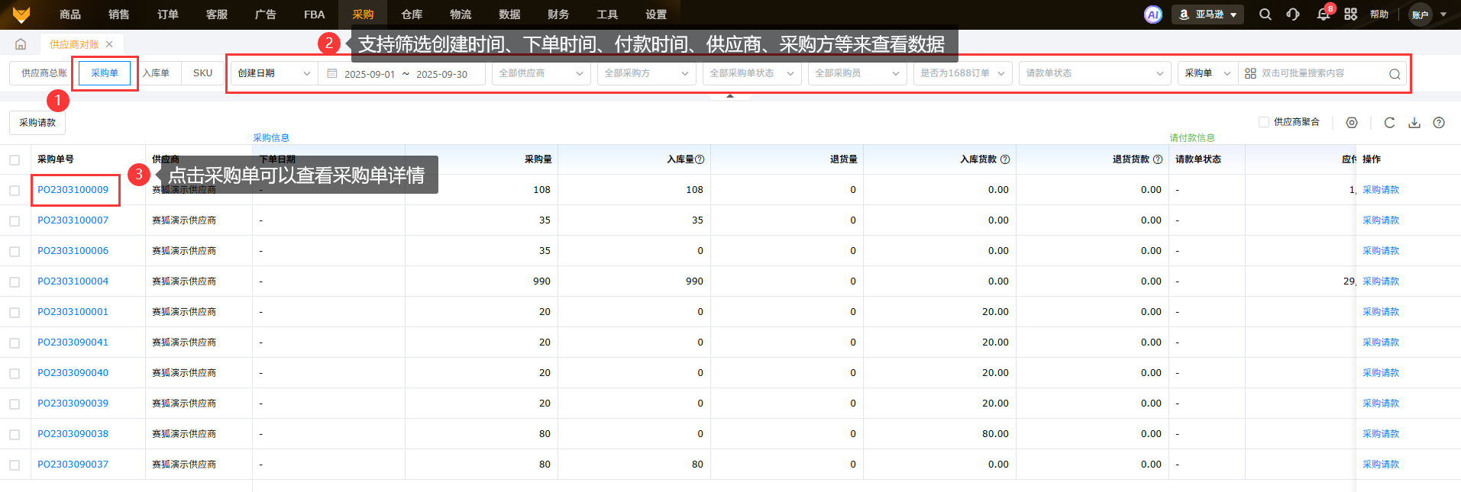This screenshot has height=492, width=1461.
Task: Open the 财务 menu
Action: (558, 14)
